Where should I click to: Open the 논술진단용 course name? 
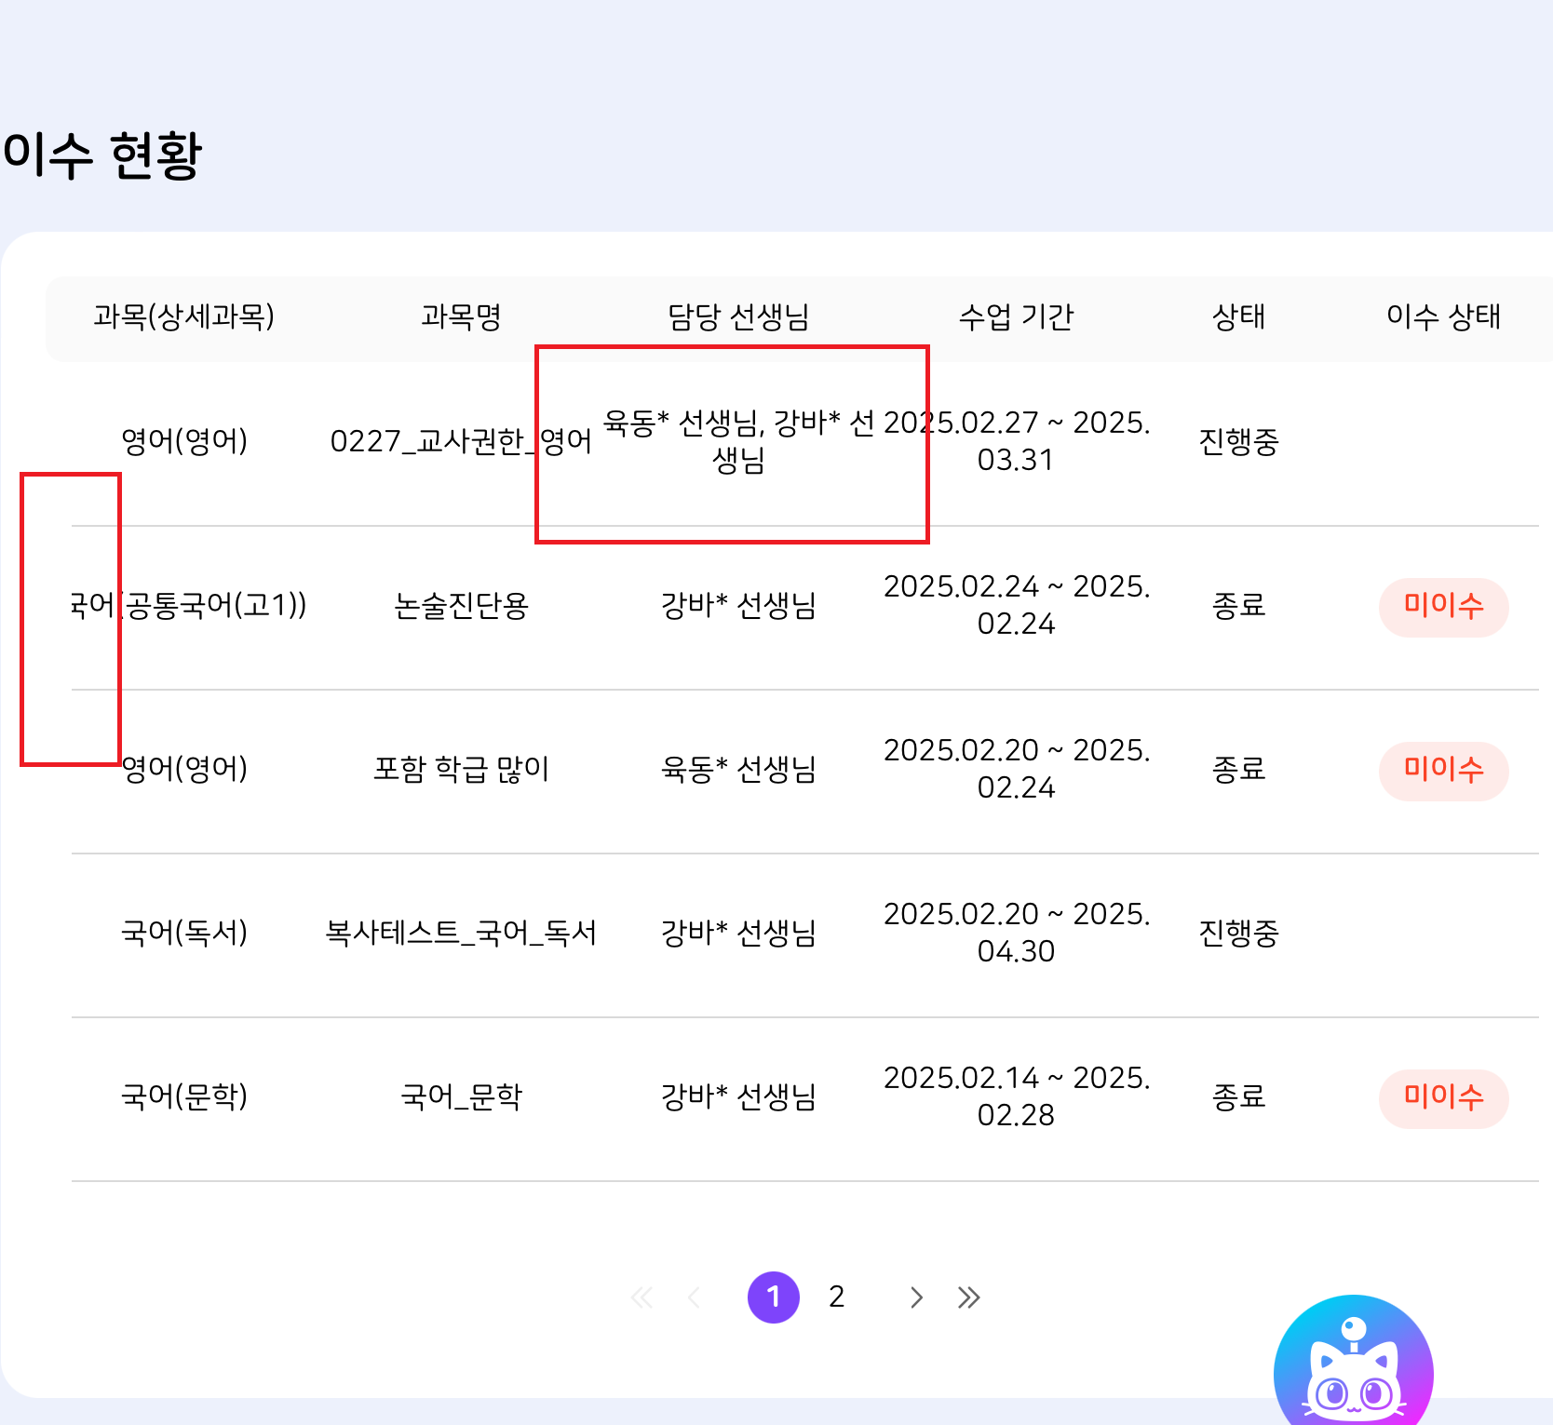click(461, 607)
